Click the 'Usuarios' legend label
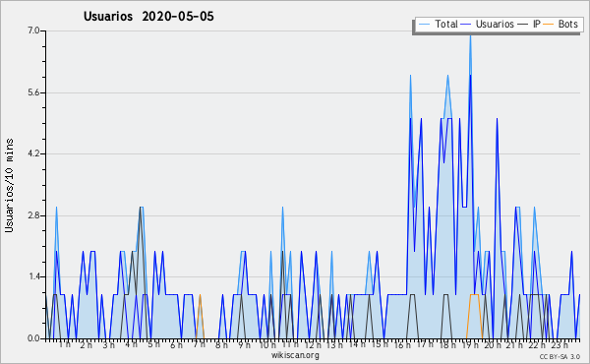This screenshot has height=364, width=590. click(x=495, y=24)
